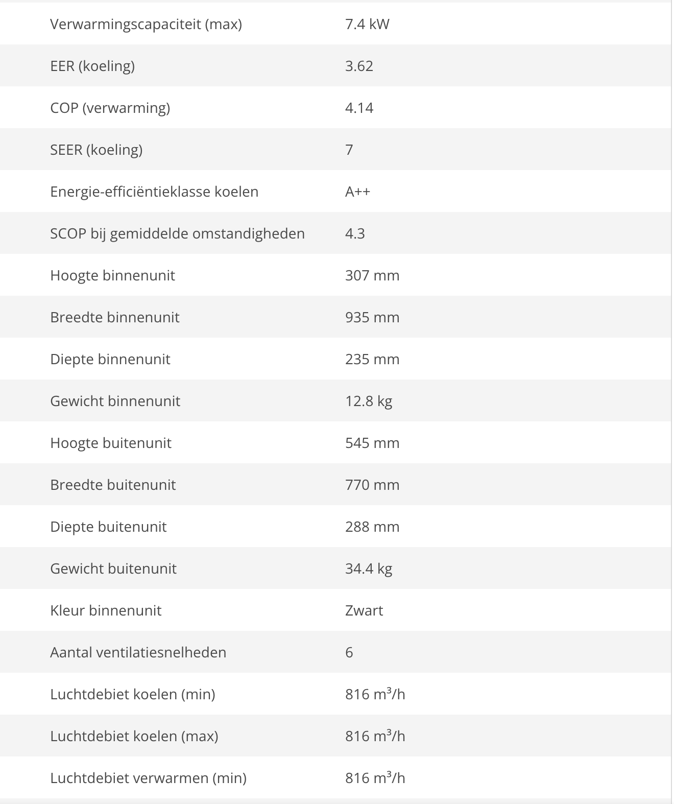Select the Hoogte binnenunit 307 mm value

pos(372,275)
